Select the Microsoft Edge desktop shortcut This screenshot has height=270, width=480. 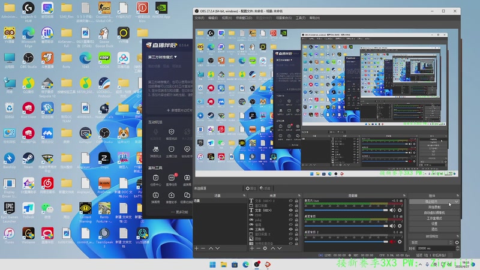(28, 37)
